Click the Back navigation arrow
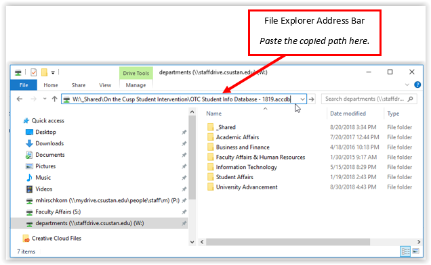This screenshot has height=265, width=431. click(x=20, y=99)
